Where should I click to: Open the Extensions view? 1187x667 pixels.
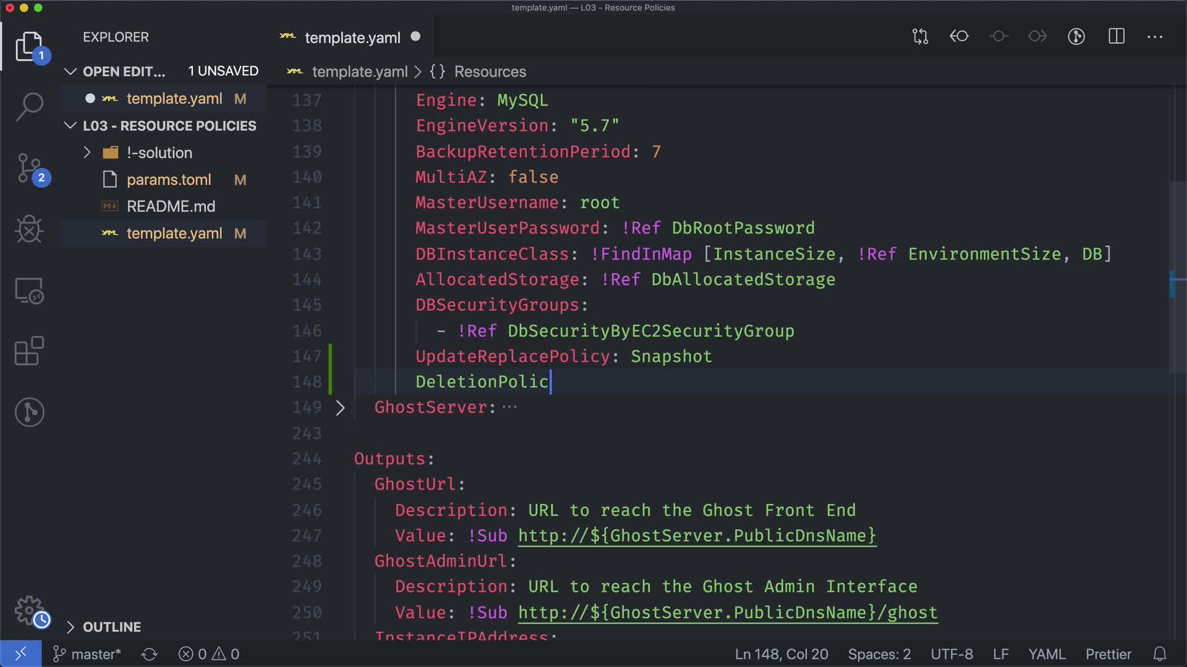coord(29,351)
